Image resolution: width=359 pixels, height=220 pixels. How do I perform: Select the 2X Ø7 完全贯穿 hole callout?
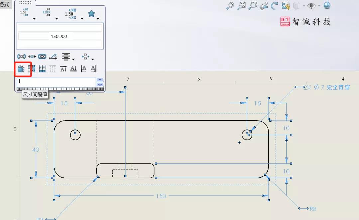327,87
